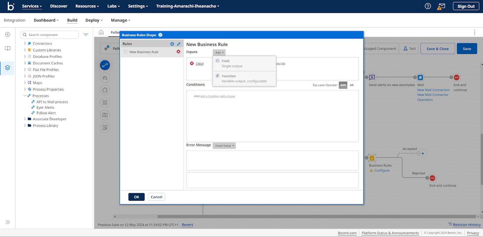The height and width of the screenshot is (237, 483).
Task: Switch to the Build tab
Action: tap(72, 20)
